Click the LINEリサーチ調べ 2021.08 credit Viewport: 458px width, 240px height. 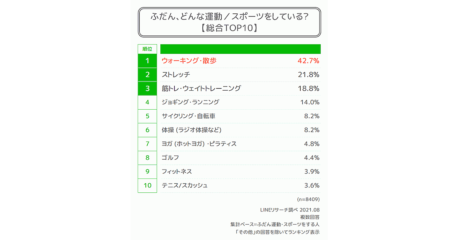point(289,210)
